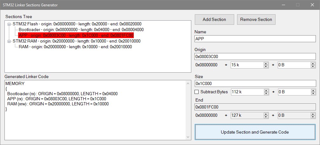Viewport: 320px width, 145px height.
Task: Click the Origin 0 B value box
Action: pos(294,65)
